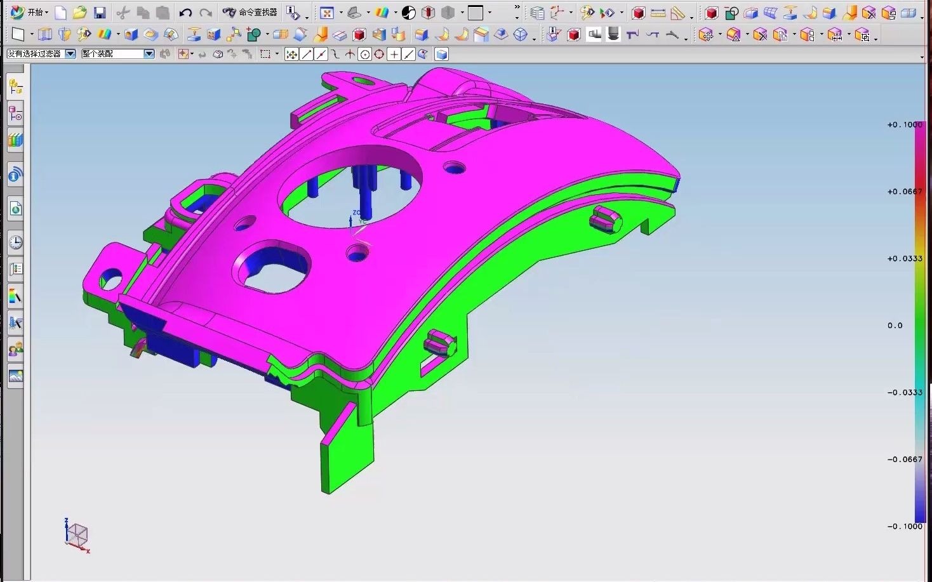Toggle Enable Snap Point button
Viewport: 932px width, 582px height.
[x=291, y=55]
